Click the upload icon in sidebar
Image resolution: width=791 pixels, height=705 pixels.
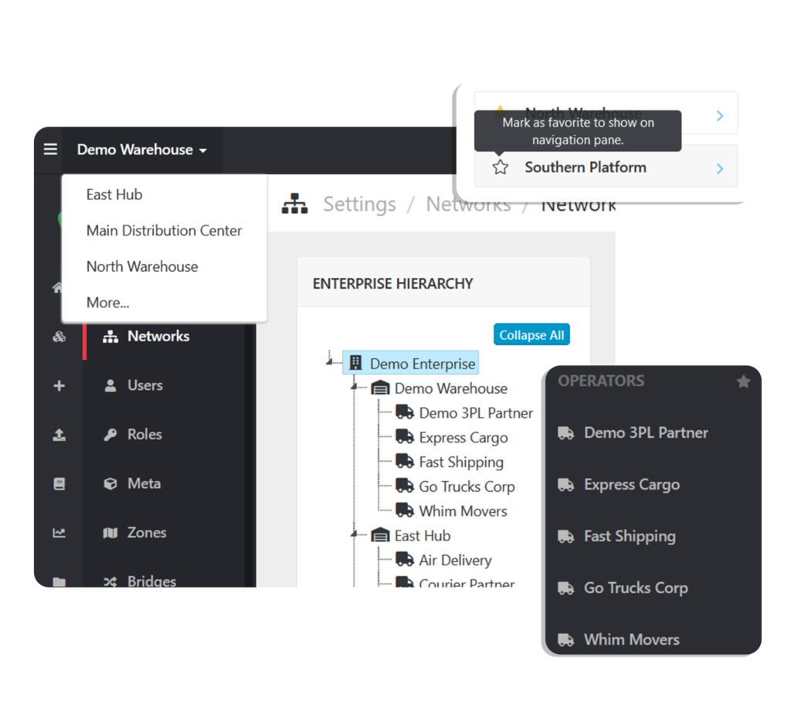[59, 435]
